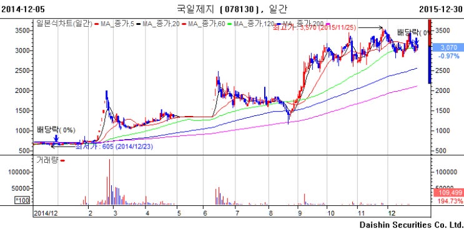Screen dimensions: 464x232
Task: Click 100000 on the left volume axis
Action: click(x=18, y=172)
